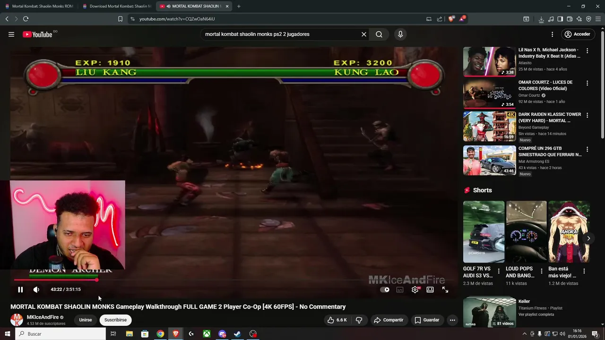605x340 pixels.
Task: Toggle the browser sidebar panel
Action: point(560,19)
